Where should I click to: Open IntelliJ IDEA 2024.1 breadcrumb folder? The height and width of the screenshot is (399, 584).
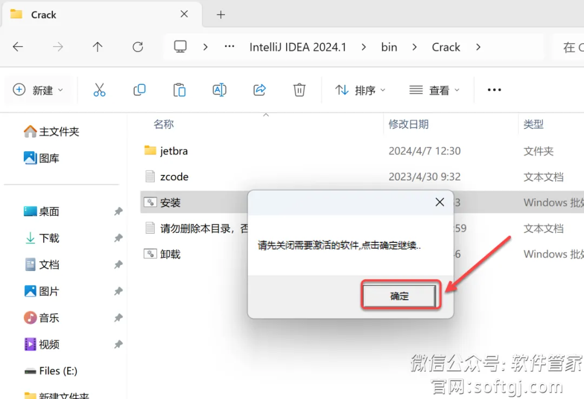coord(298,47)
